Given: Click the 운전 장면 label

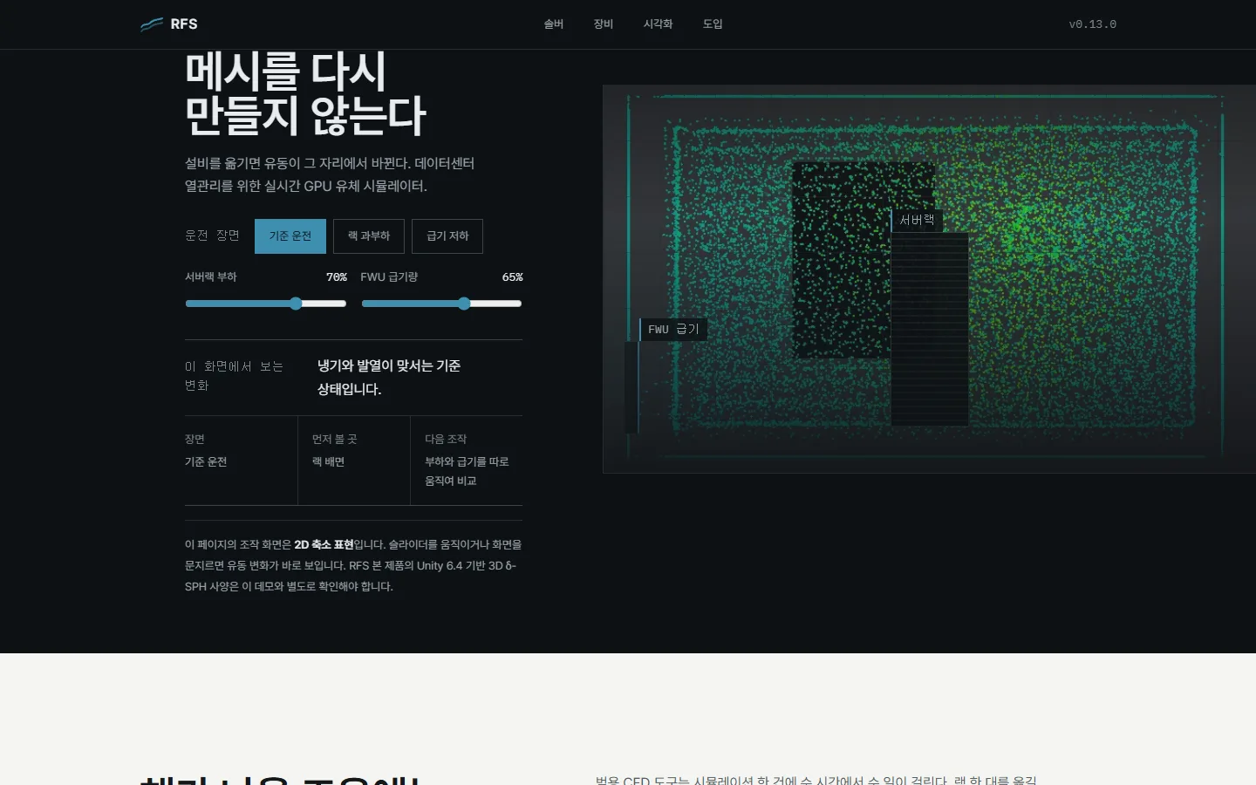Looking at the screenshot, I should coord(212,235).
